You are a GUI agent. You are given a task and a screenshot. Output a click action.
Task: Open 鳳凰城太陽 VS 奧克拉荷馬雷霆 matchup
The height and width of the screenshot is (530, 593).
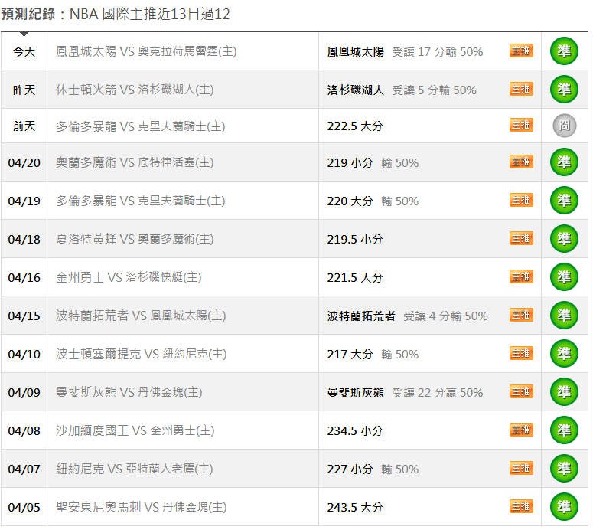pyautogui.click(x=146, y=51)
